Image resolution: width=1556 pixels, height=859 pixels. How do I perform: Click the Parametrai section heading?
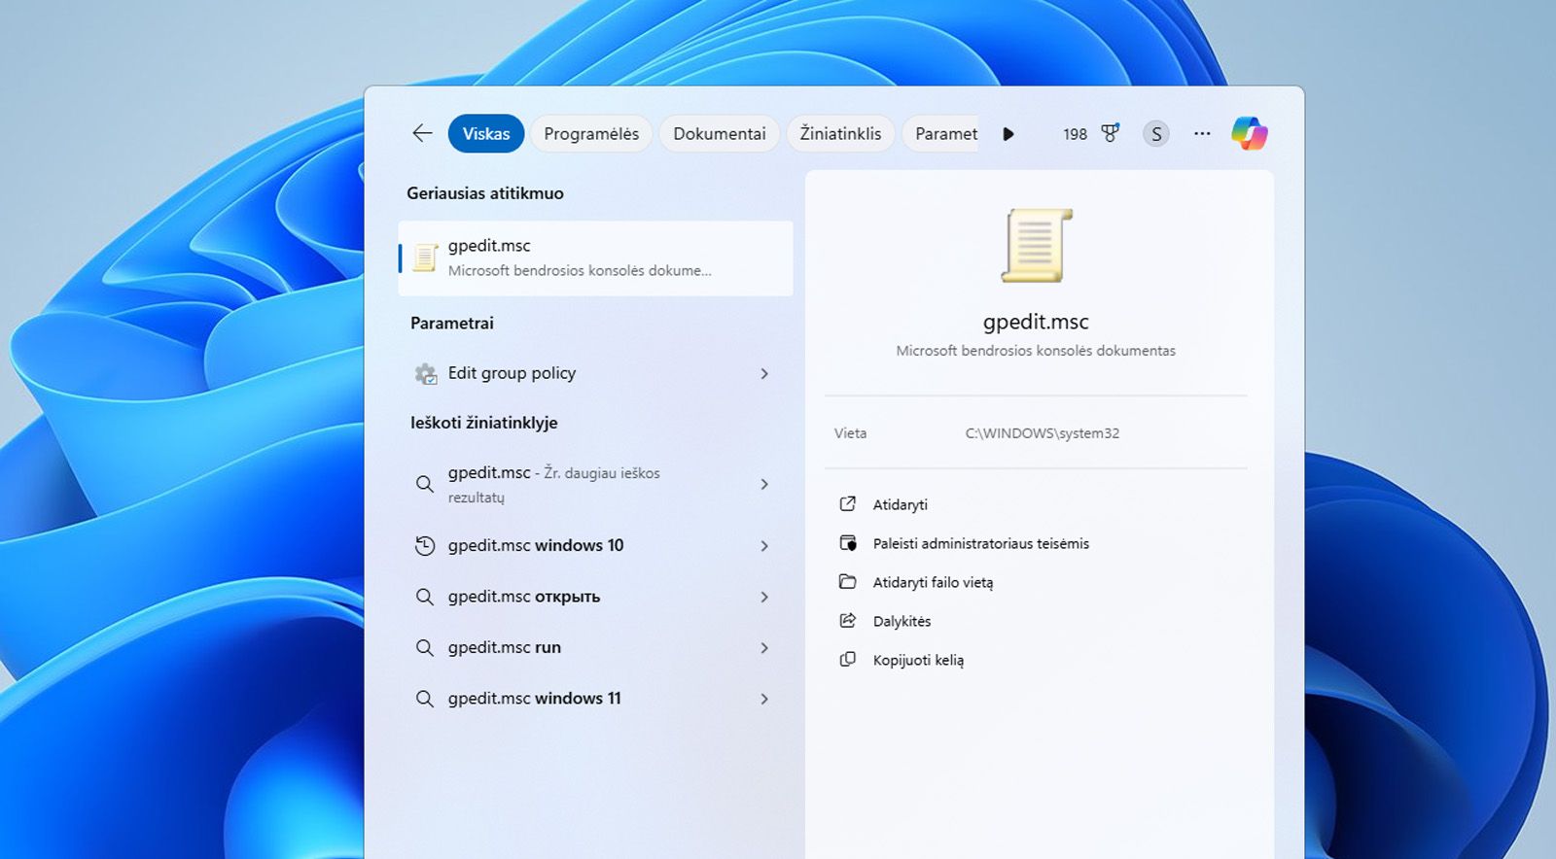coord(452,323)
